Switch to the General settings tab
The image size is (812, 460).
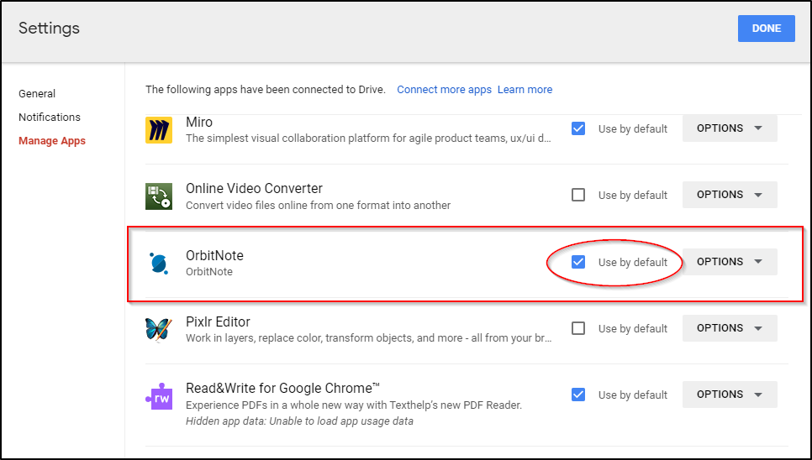coord(37,94)
